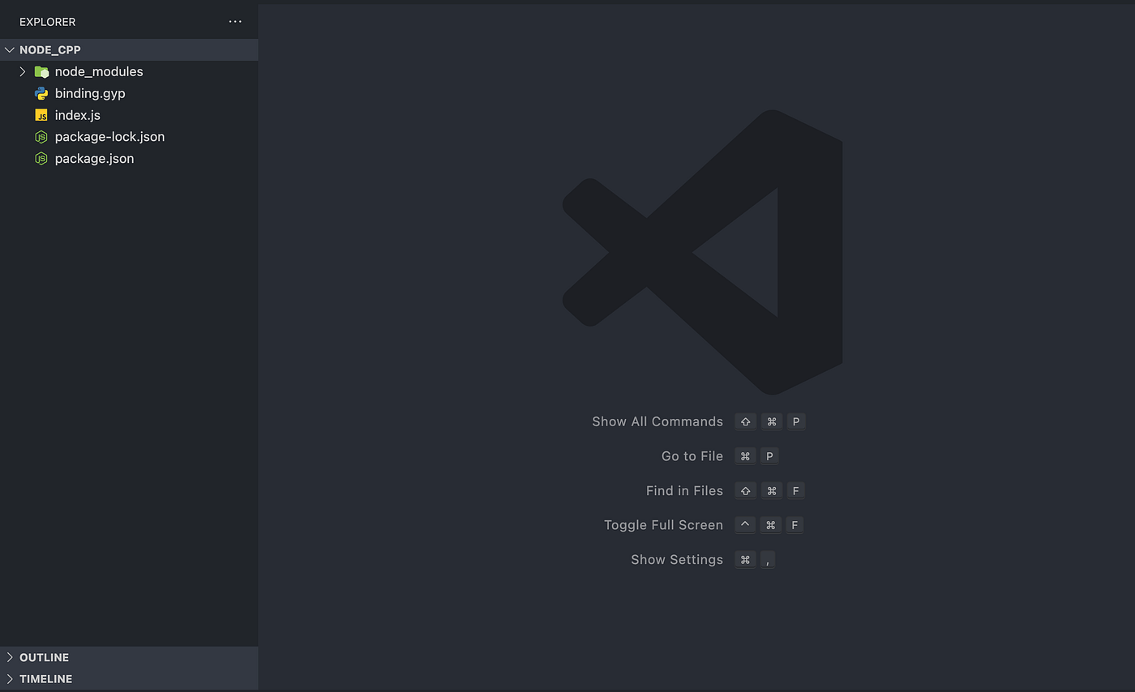Click the caret key icon beside Toggle Full Screen
This screenshot has height=692, width=1135.
[744, 524]
